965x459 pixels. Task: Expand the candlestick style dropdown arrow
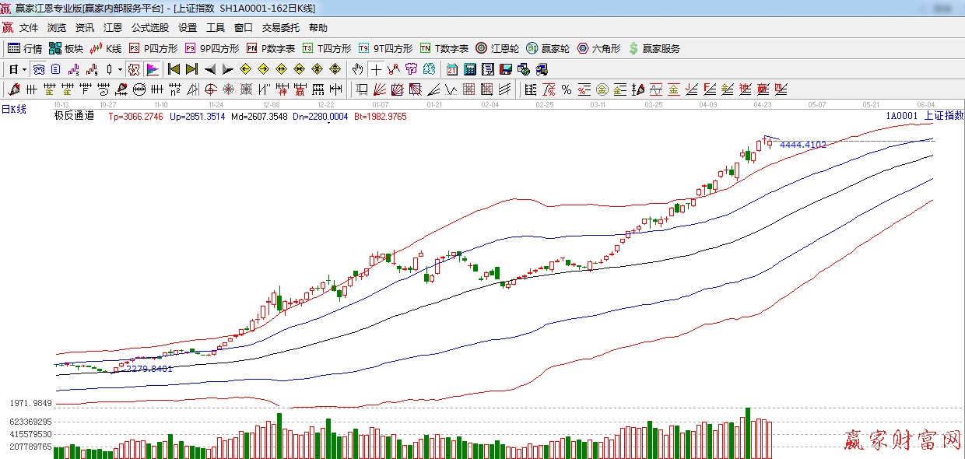click(119, 69)
